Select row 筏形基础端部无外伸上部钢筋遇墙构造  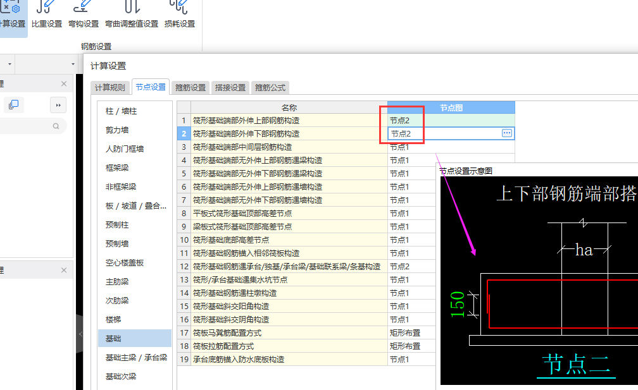[x=289, y=187]
